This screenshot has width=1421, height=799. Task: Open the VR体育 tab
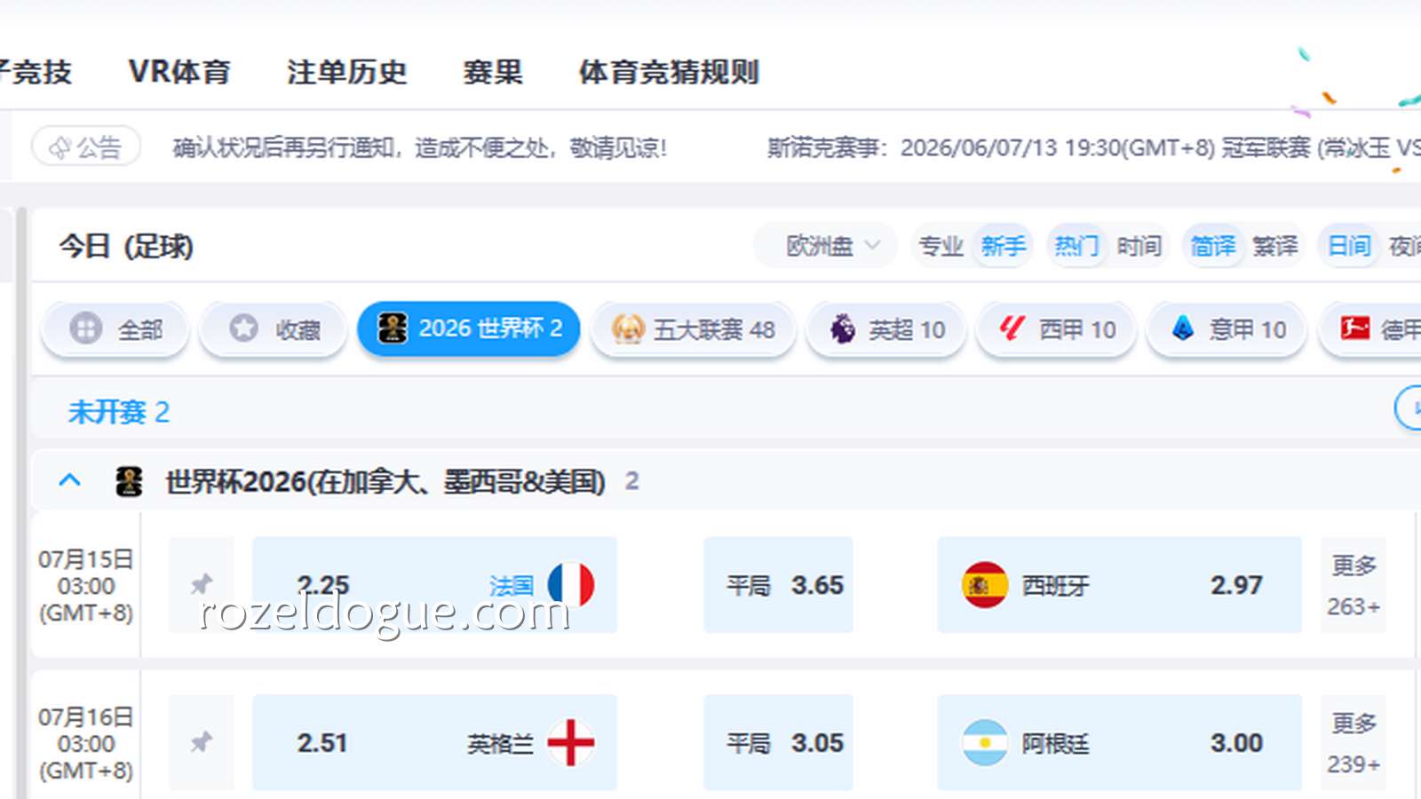179,72
